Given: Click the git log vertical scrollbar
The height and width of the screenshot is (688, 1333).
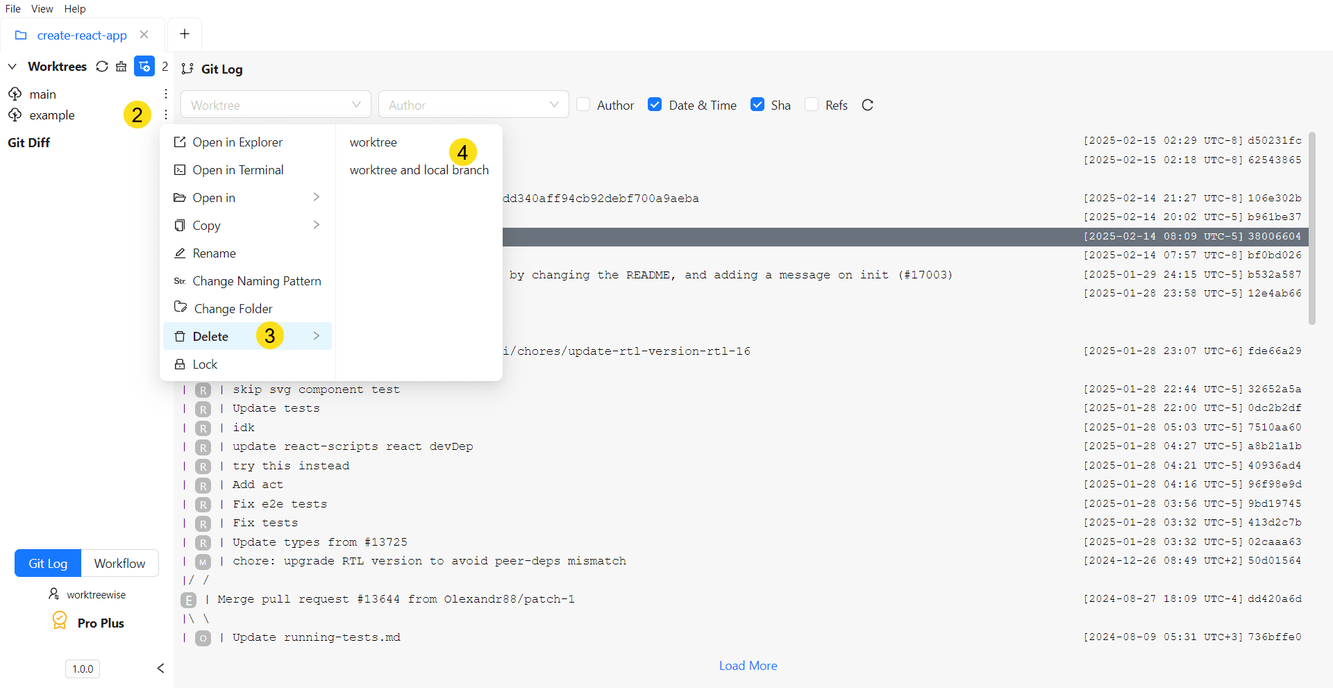Looking at the screenshot, I should point(1312,228).
